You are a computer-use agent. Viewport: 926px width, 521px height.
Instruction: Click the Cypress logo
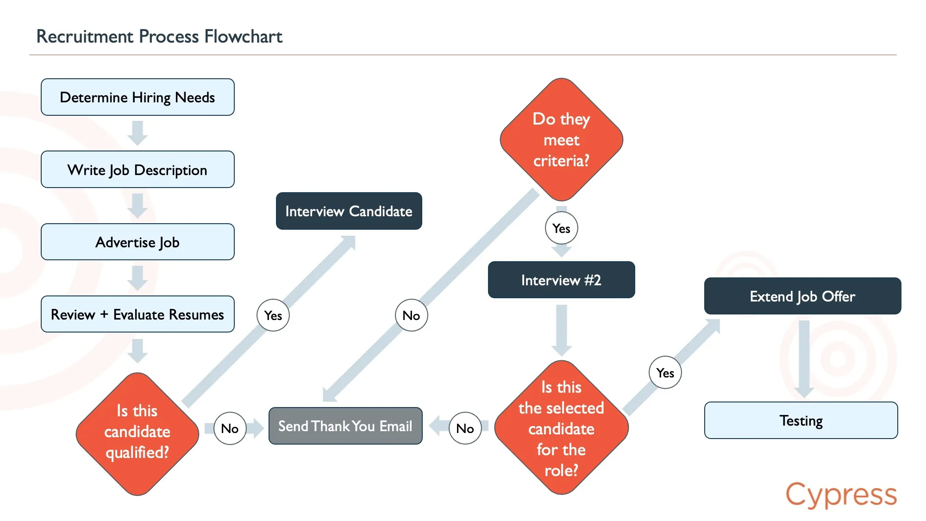(841, 495)
